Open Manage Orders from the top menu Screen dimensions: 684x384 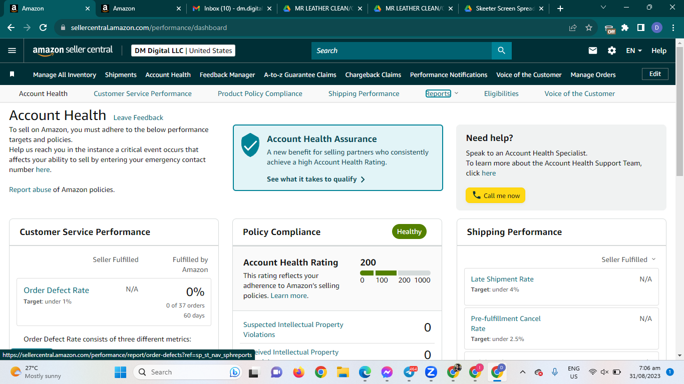pos(593,74)
